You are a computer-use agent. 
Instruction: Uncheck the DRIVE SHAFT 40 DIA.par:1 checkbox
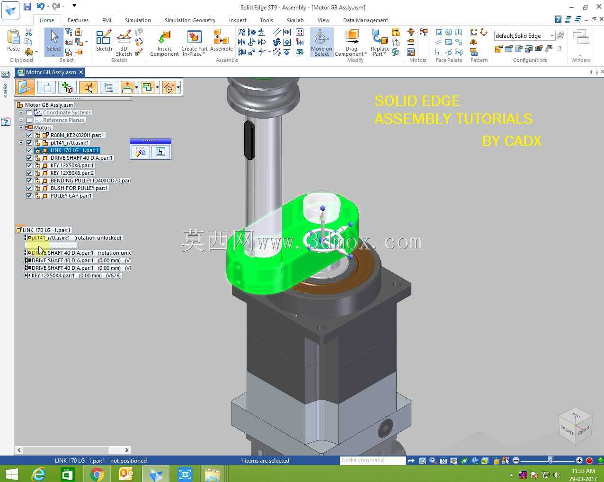coord(29,158)
